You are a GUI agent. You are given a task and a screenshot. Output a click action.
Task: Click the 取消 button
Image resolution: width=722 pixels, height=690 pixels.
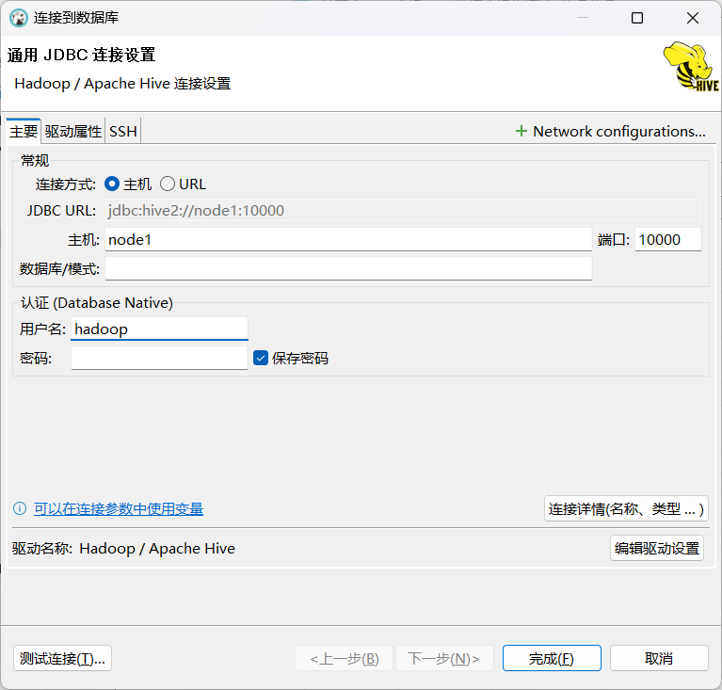pyautogui.click(x=658, y=658)
